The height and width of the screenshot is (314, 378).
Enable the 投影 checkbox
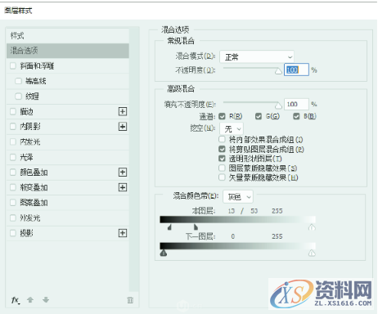pyautogui.click(x=13, y=233)
